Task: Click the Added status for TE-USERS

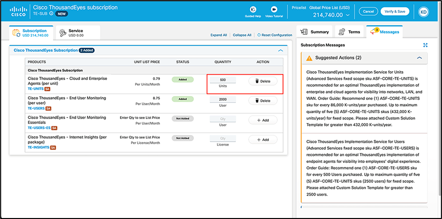Action: [183, 99]
